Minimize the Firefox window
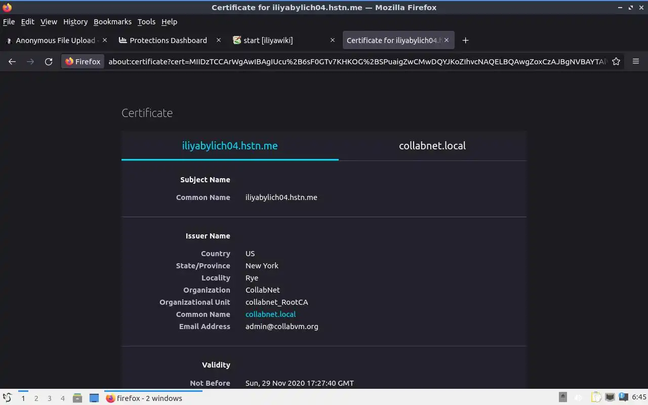Viewport: 648px width, 405px height. click(621, 8)
